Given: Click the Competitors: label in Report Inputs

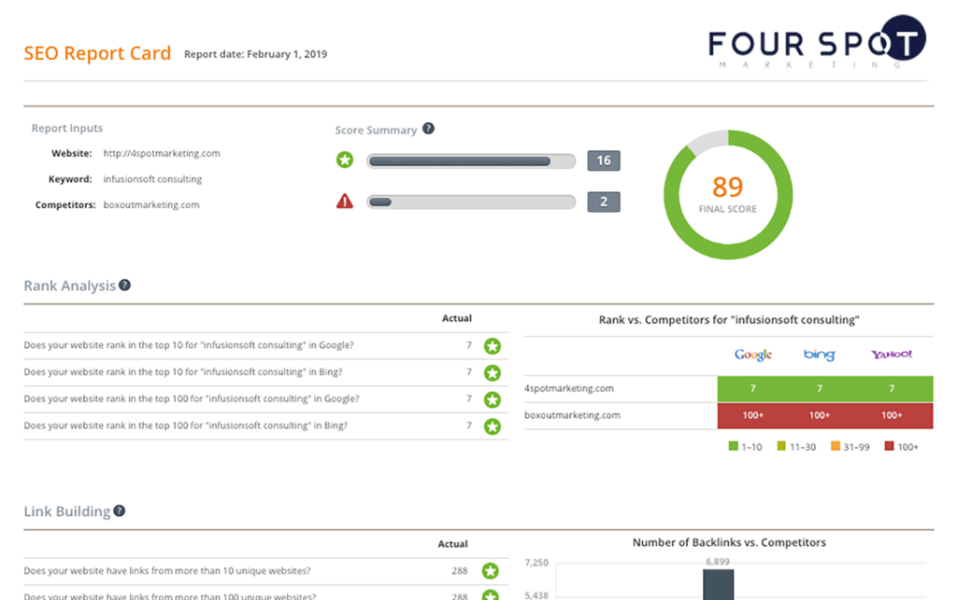Looking at the screenshot, I should tap(65, 204).
